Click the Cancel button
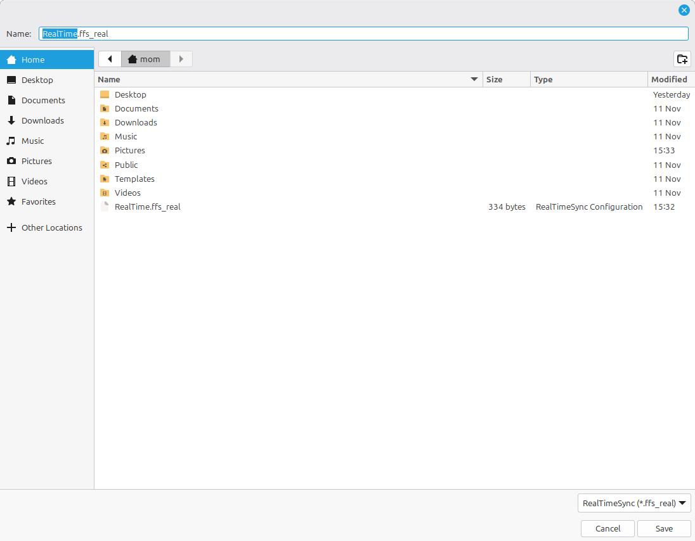This screenshot has width=695, height=541. [x=607, y=528]
